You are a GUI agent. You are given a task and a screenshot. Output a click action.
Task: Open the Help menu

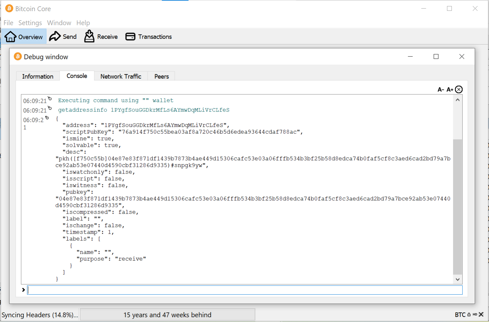(x=83, y=23)
